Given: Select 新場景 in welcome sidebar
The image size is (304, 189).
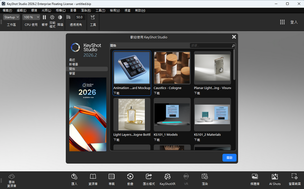Looking at the screenshot, I should [73, 64].
